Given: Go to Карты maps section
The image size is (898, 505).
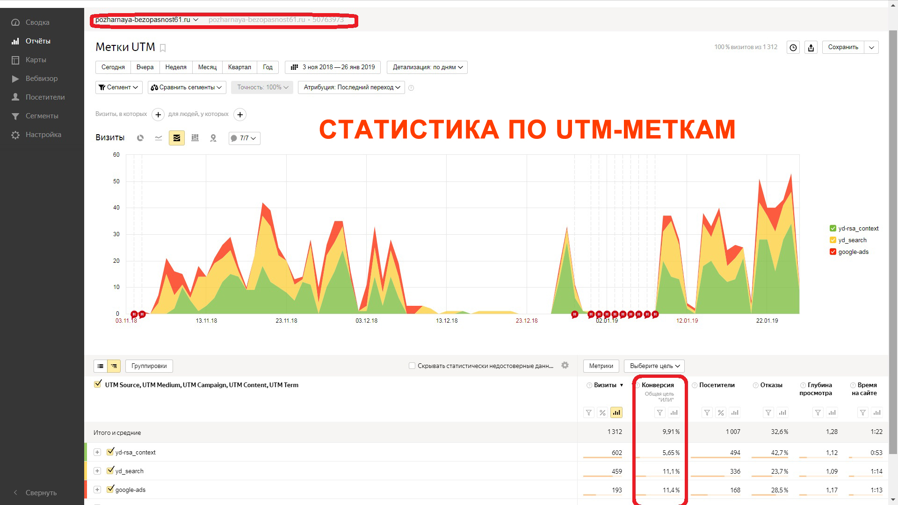Looking at the screenshot, I should tap(29, 60).
